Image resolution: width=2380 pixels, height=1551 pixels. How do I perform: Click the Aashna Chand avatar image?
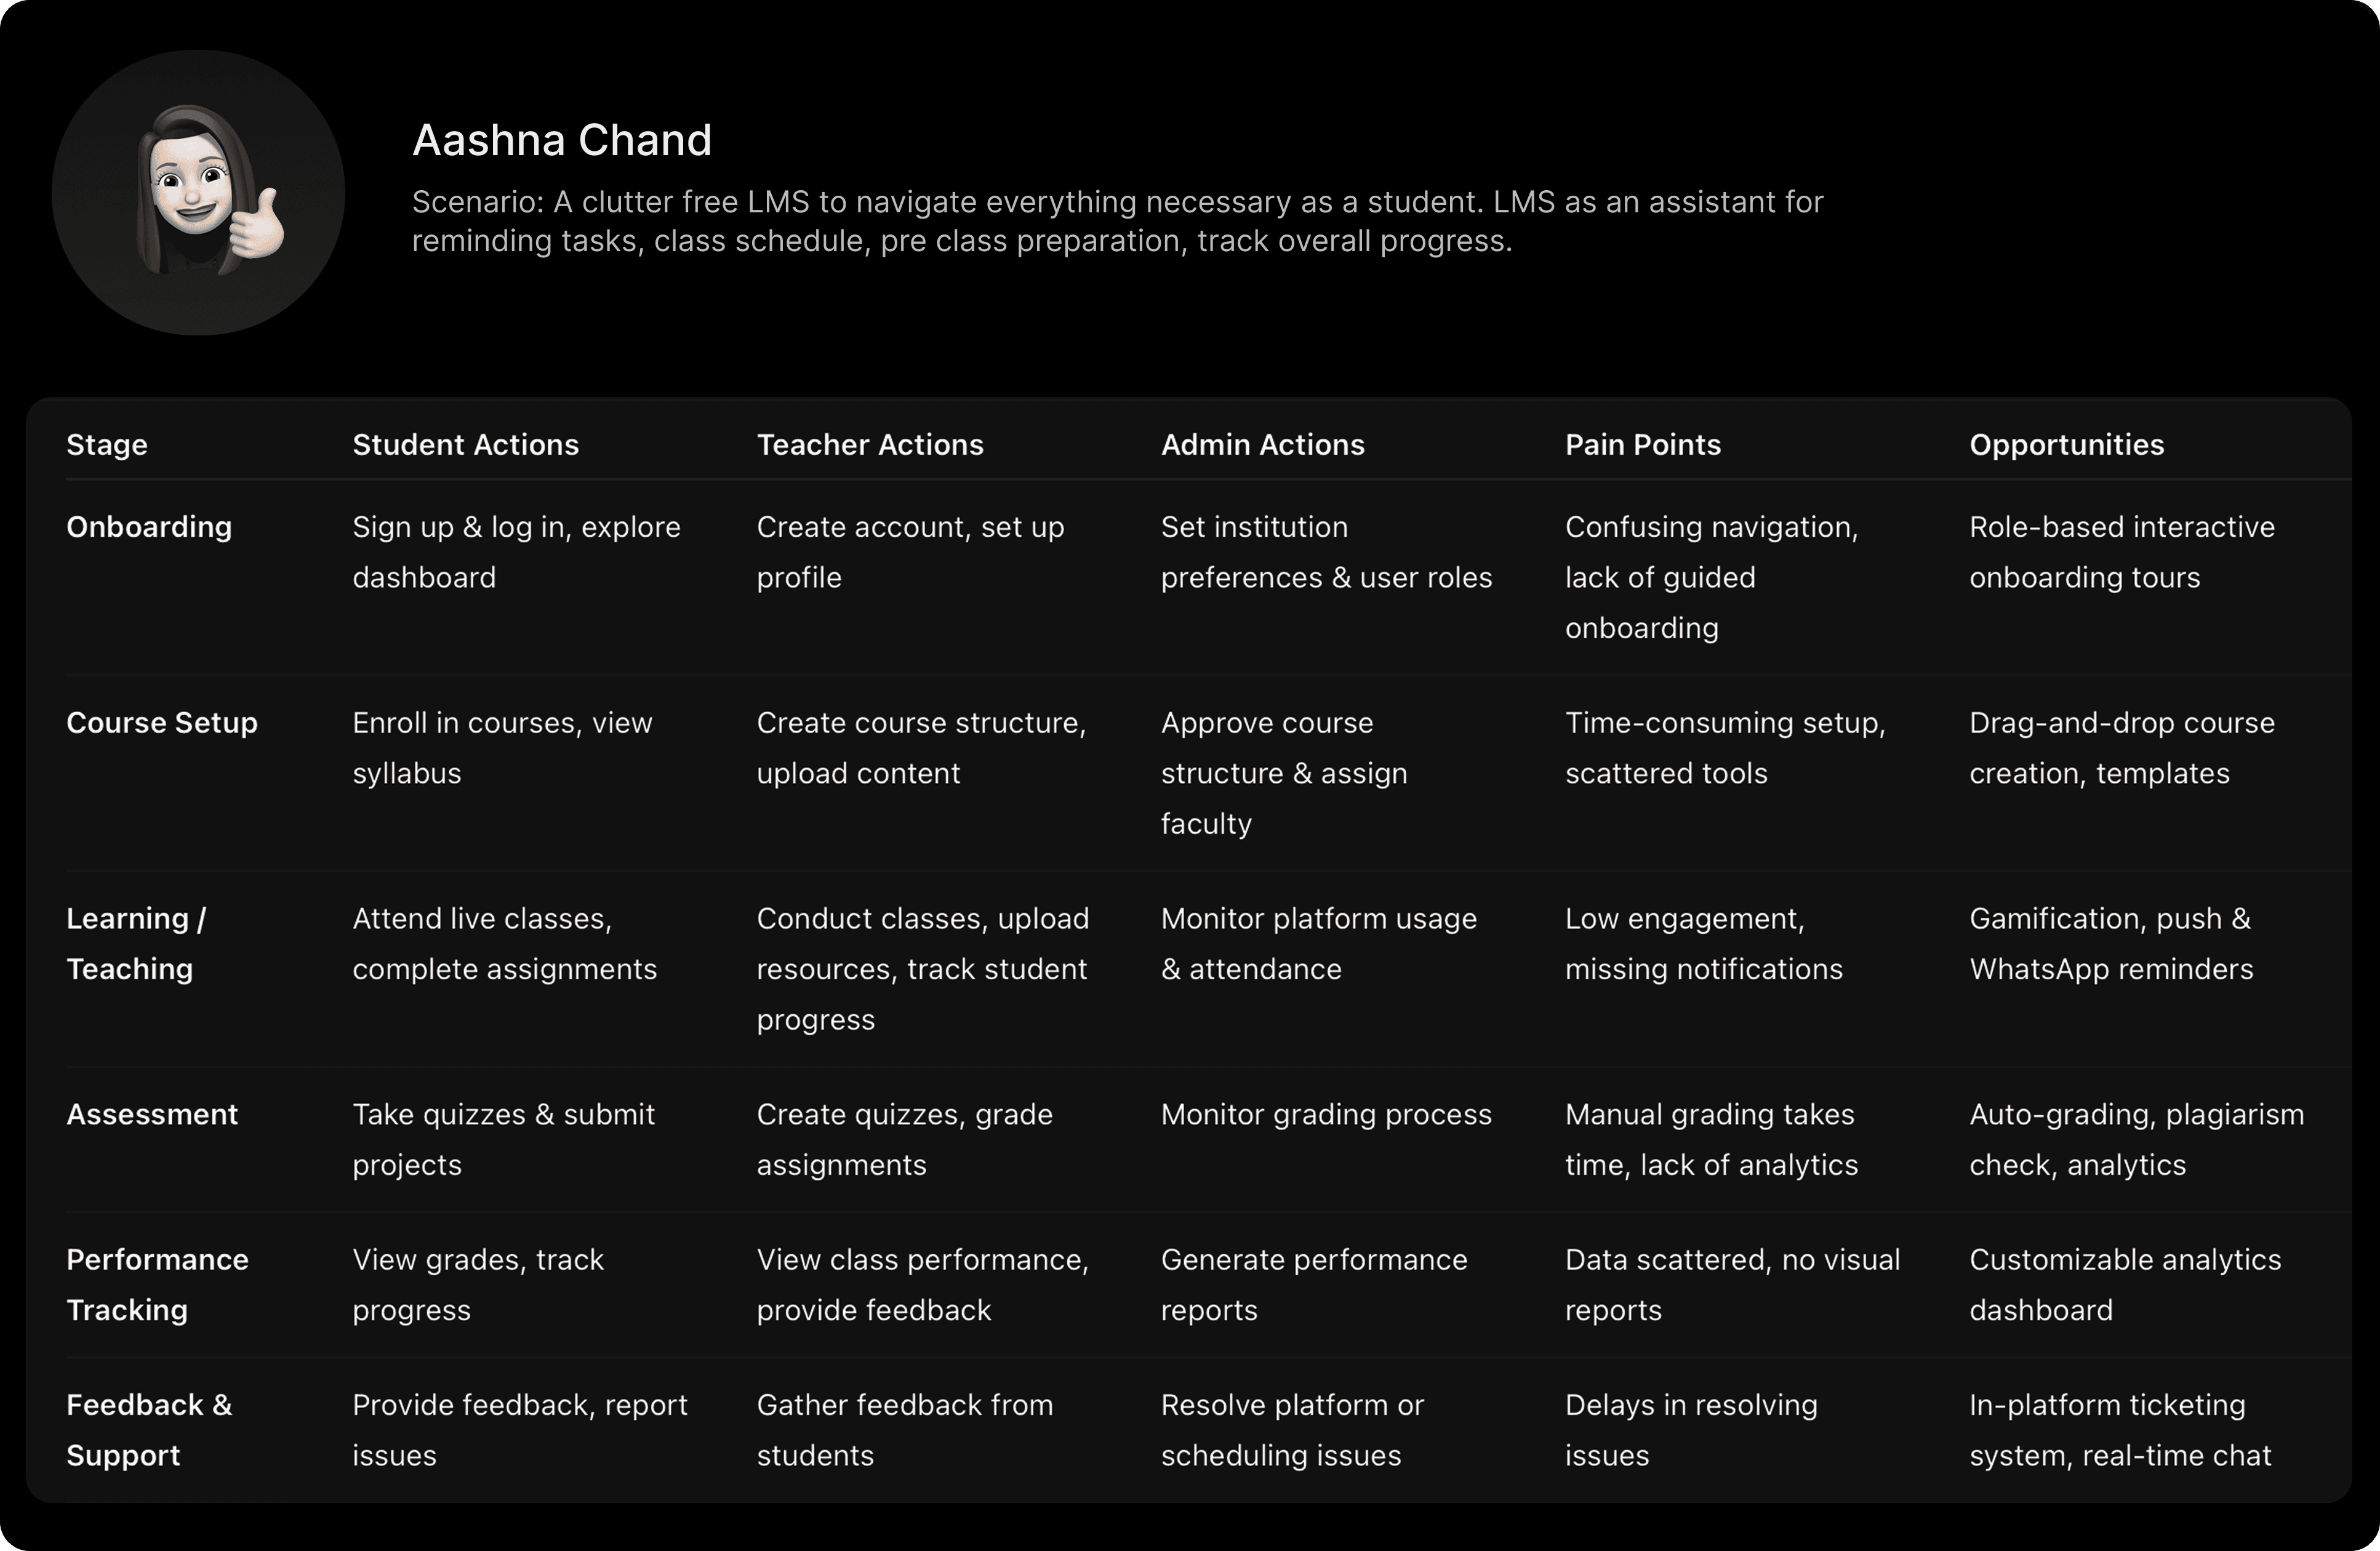coord(198,192)
